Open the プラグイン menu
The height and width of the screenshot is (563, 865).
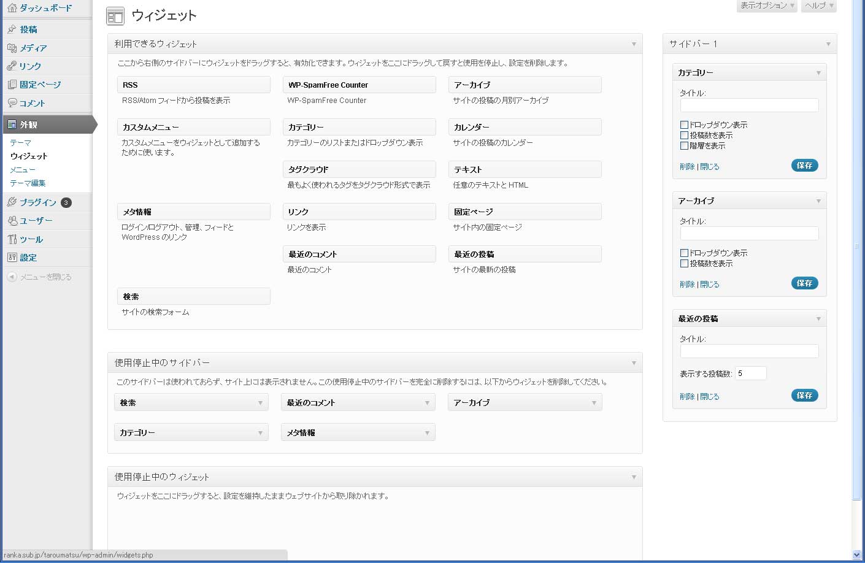click(x=38, y=202)
